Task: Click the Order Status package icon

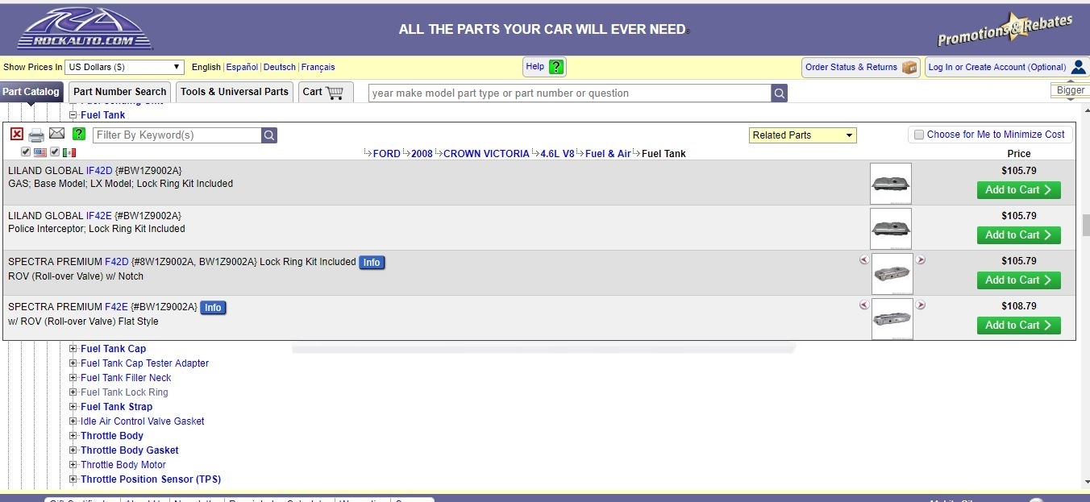Action: point(909,67)
